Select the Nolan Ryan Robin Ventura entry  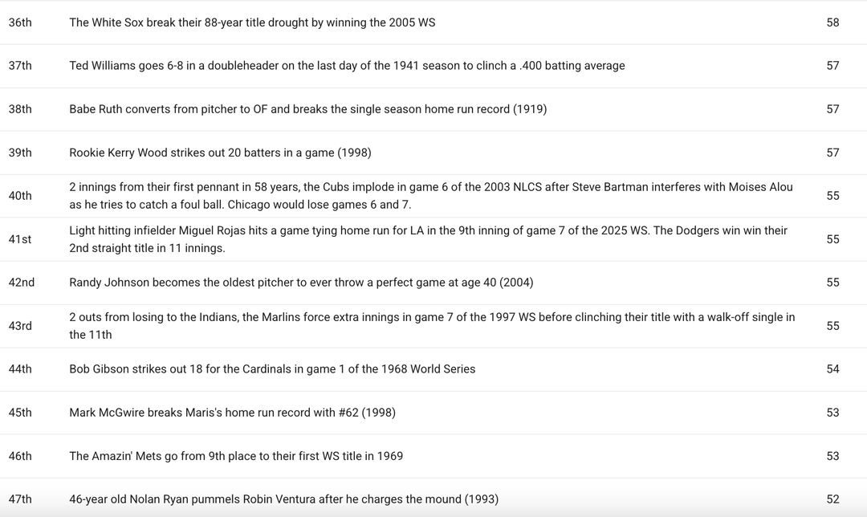[x=283, y=499]
